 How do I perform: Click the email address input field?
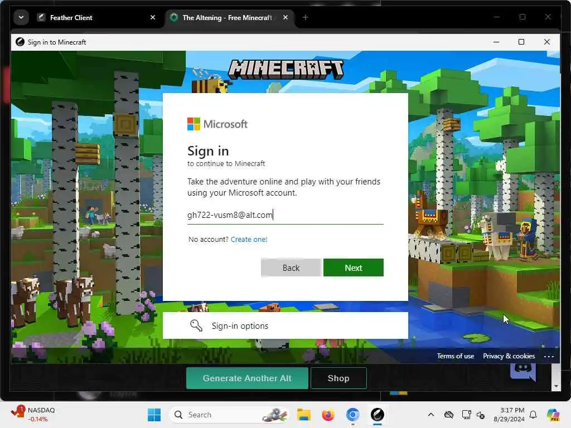pyautogui.click(x=285, y=215)
